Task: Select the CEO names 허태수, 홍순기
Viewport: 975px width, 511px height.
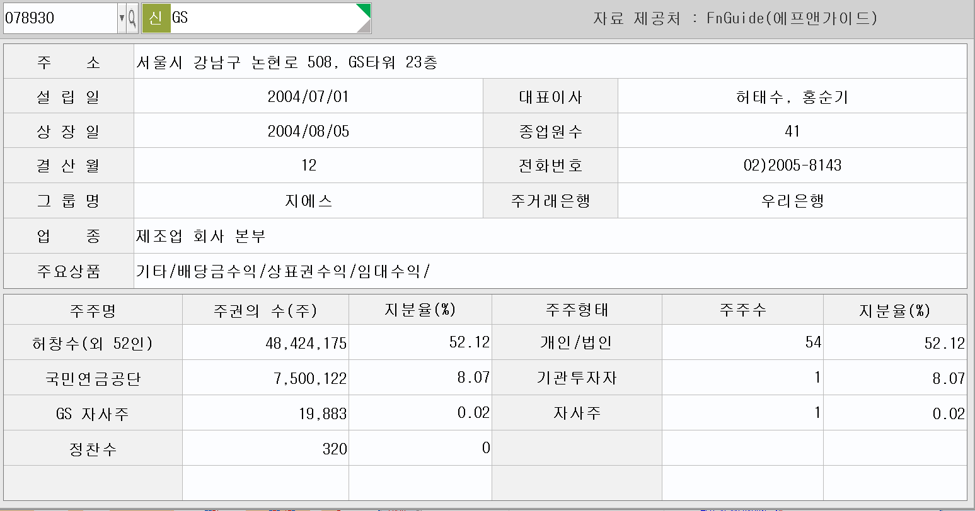Action: pyautogui.click(x=792, y=96)
